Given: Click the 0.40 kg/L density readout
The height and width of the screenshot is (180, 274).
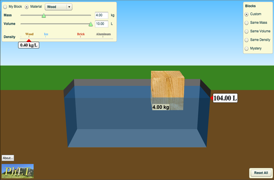Looking at the screenshot, I should pyautogui.click(x=29, y=45).
